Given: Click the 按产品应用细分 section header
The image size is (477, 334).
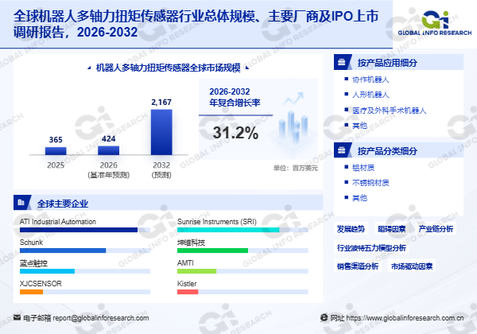Looking at the screenshot, I should [x=398, y=62].
